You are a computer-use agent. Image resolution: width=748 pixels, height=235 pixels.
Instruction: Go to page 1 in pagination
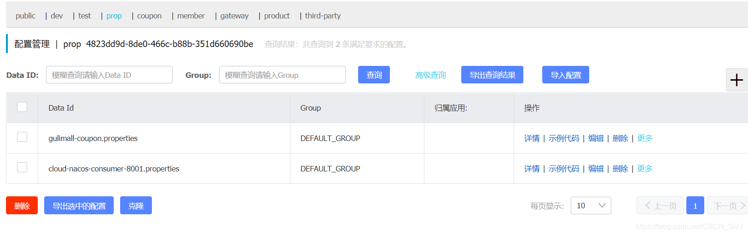point(695,206)
